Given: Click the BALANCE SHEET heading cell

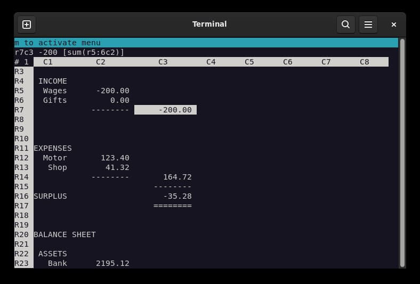Looking at the screenshot, I should point(64,234).
